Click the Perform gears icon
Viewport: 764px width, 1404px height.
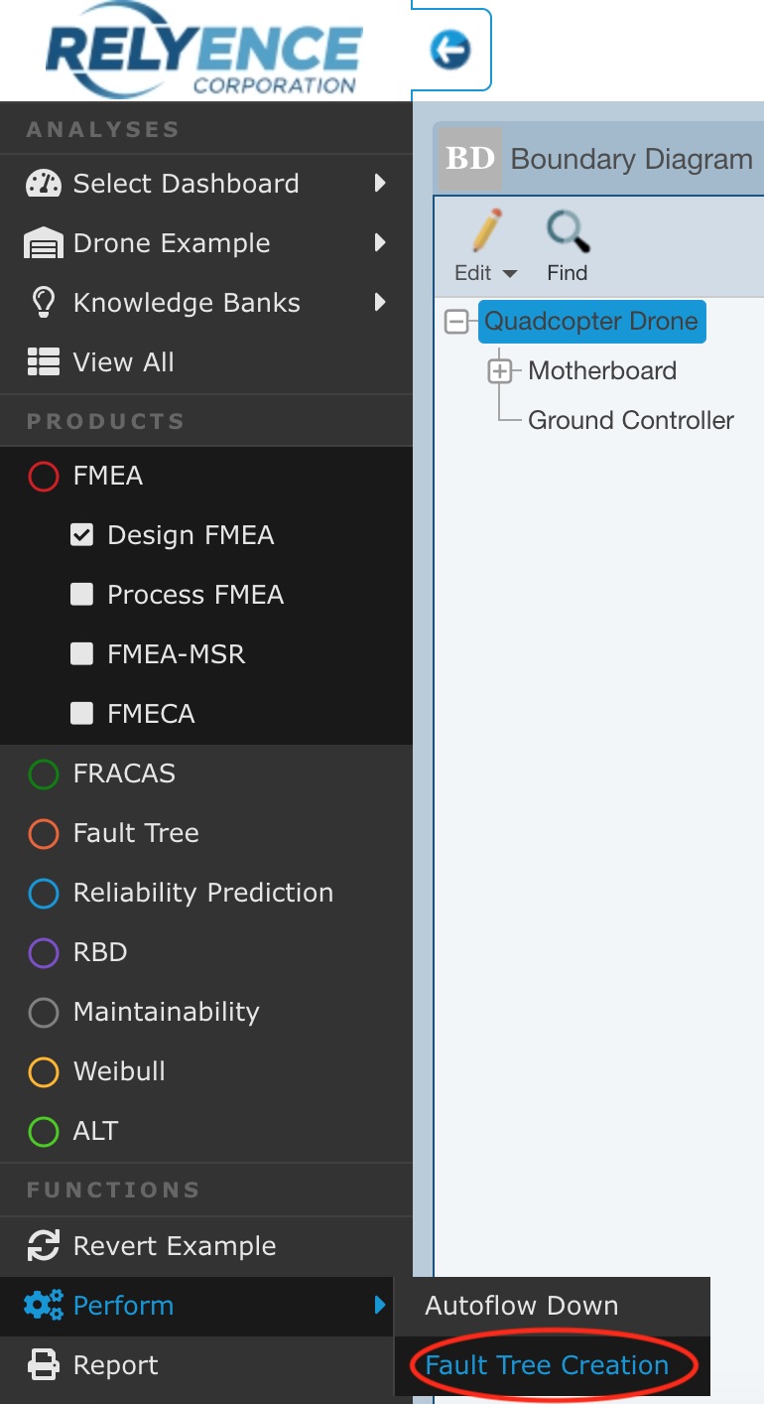coord(44,1306)
